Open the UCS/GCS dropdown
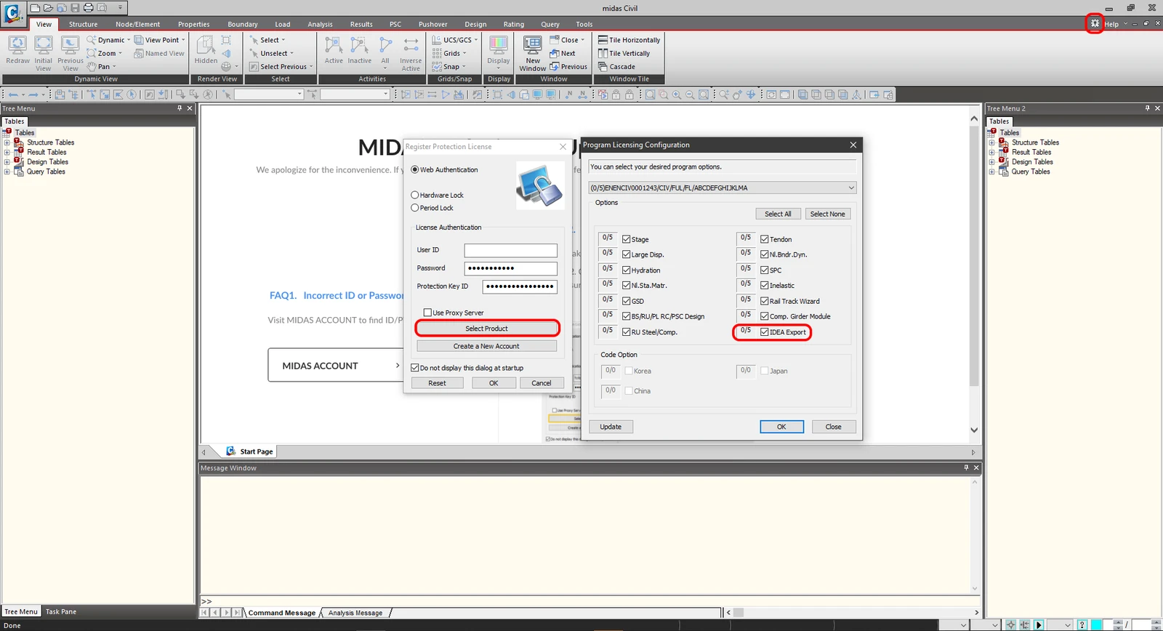 (x=457, y=40)
